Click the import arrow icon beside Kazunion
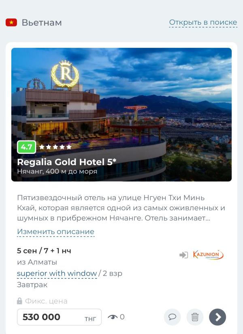 [x=183, y=255]
